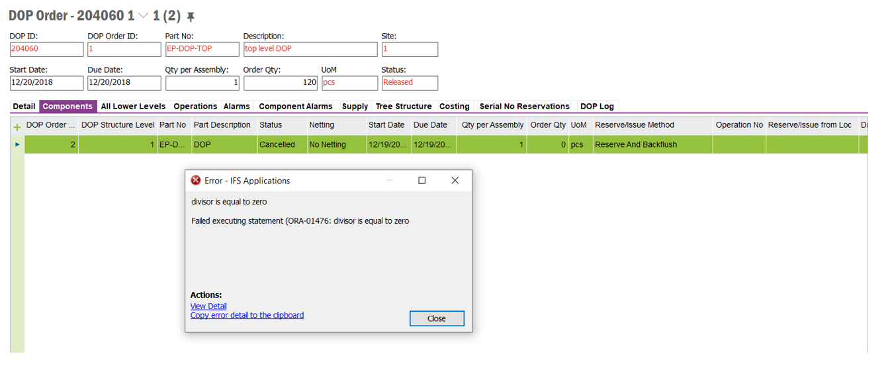Show the Component Alarms tab
The image size is (888, 366).
296,106
